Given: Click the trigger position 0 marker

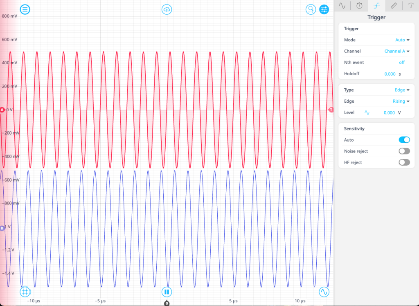Looking at the screenshot, I should coord(167,303).
